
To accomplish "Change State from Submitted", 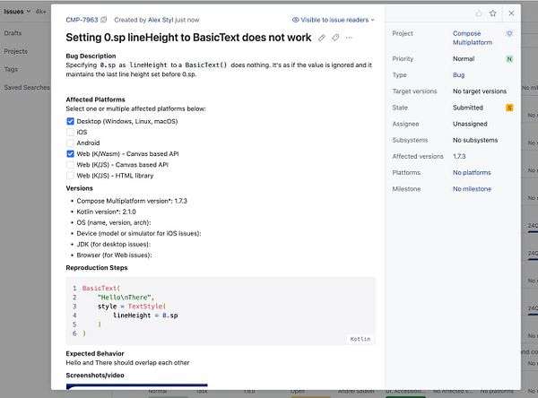I will [468, 108].
